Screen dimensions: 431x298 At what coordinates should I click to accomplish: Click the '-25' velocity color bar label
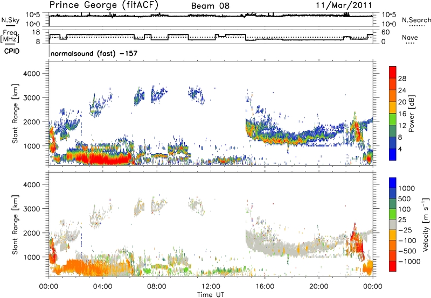point(405,230)
